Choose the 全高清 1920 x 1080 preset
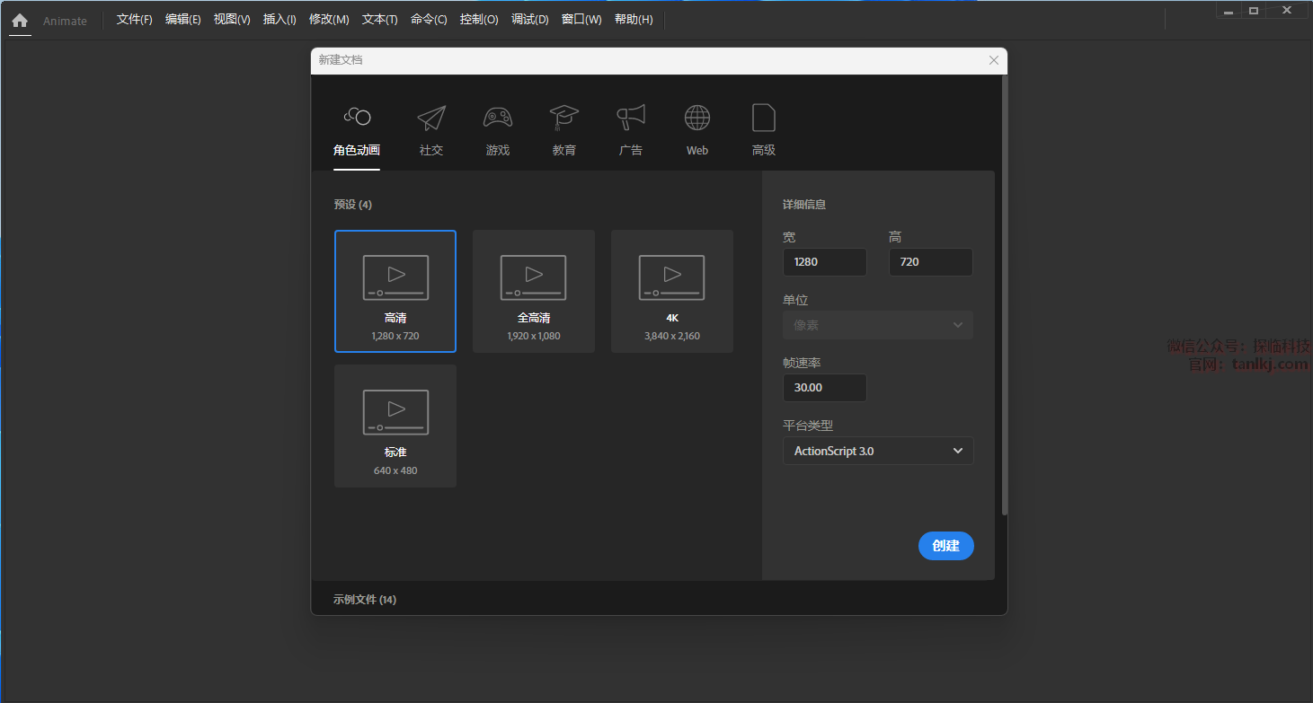The image size is (1313, 703). pos(534,291)
